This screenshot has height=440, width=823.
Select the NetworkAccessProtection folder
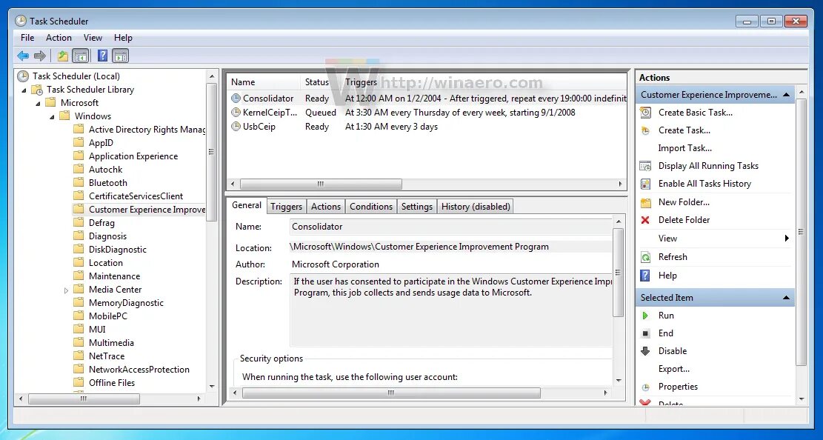click(x=139, y=370)
